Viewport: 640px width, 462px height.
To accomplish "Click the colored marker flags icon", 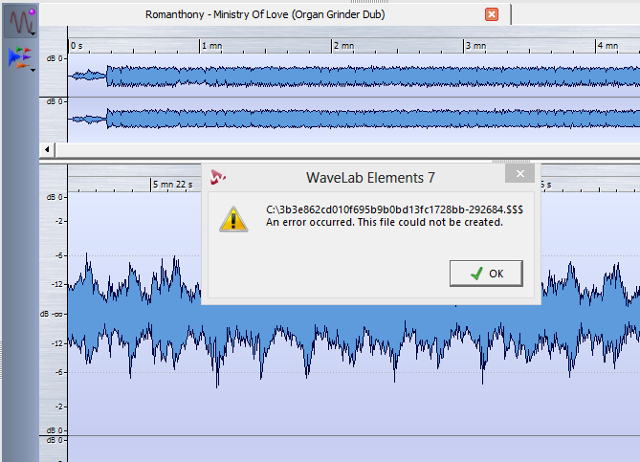I will [x=18, y=56].
